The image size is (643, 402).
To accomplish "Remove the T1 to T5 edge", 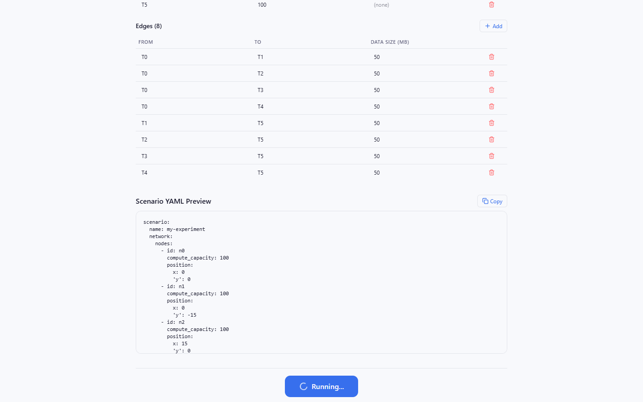I will point(491,123).
